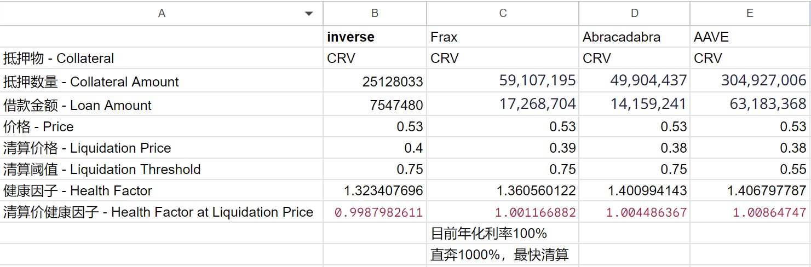
Task: Click health factor 1.400994143
Action: (634, 190)
